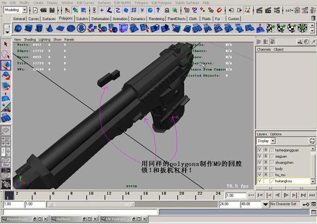Toggle visibility of hu_mu layer
The image size is (317, 224).
260,174
